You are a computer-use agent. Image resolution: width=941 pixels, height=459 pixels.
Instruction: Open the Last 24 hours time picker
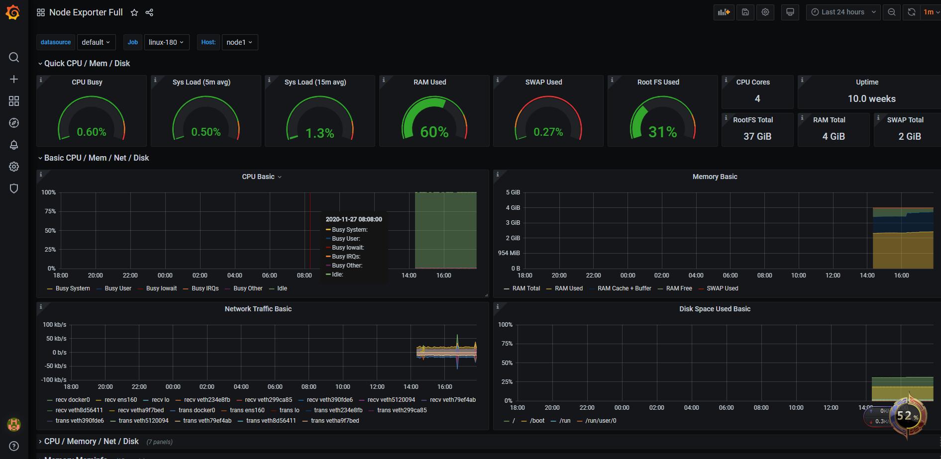[843, 12]
